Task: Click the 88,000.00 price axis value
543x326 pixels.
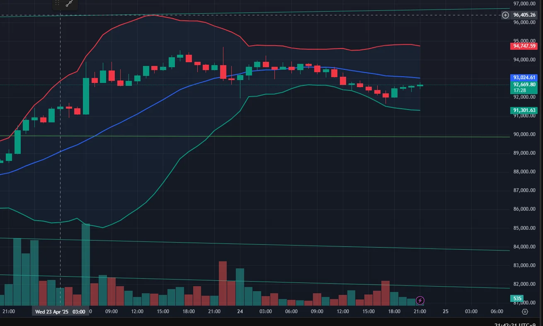Action: pos(524,172)
